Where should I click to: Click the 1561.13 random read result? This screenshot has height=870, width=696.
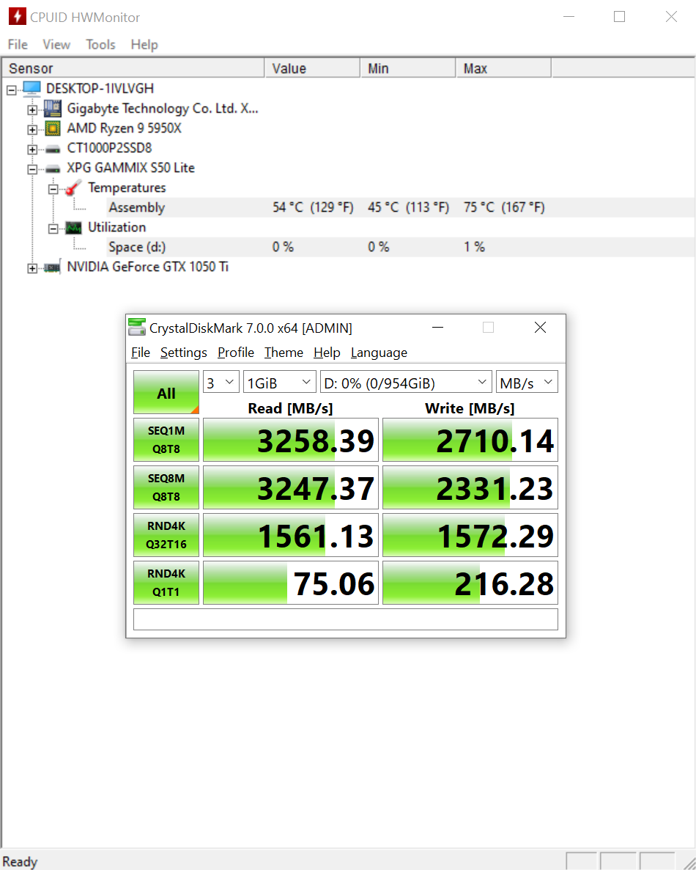[291, 536]
